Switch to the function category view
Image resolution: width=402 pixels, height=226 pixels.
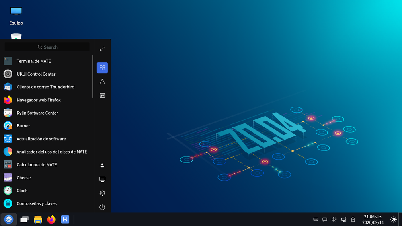pyautogui.click(x=102, y=95)
